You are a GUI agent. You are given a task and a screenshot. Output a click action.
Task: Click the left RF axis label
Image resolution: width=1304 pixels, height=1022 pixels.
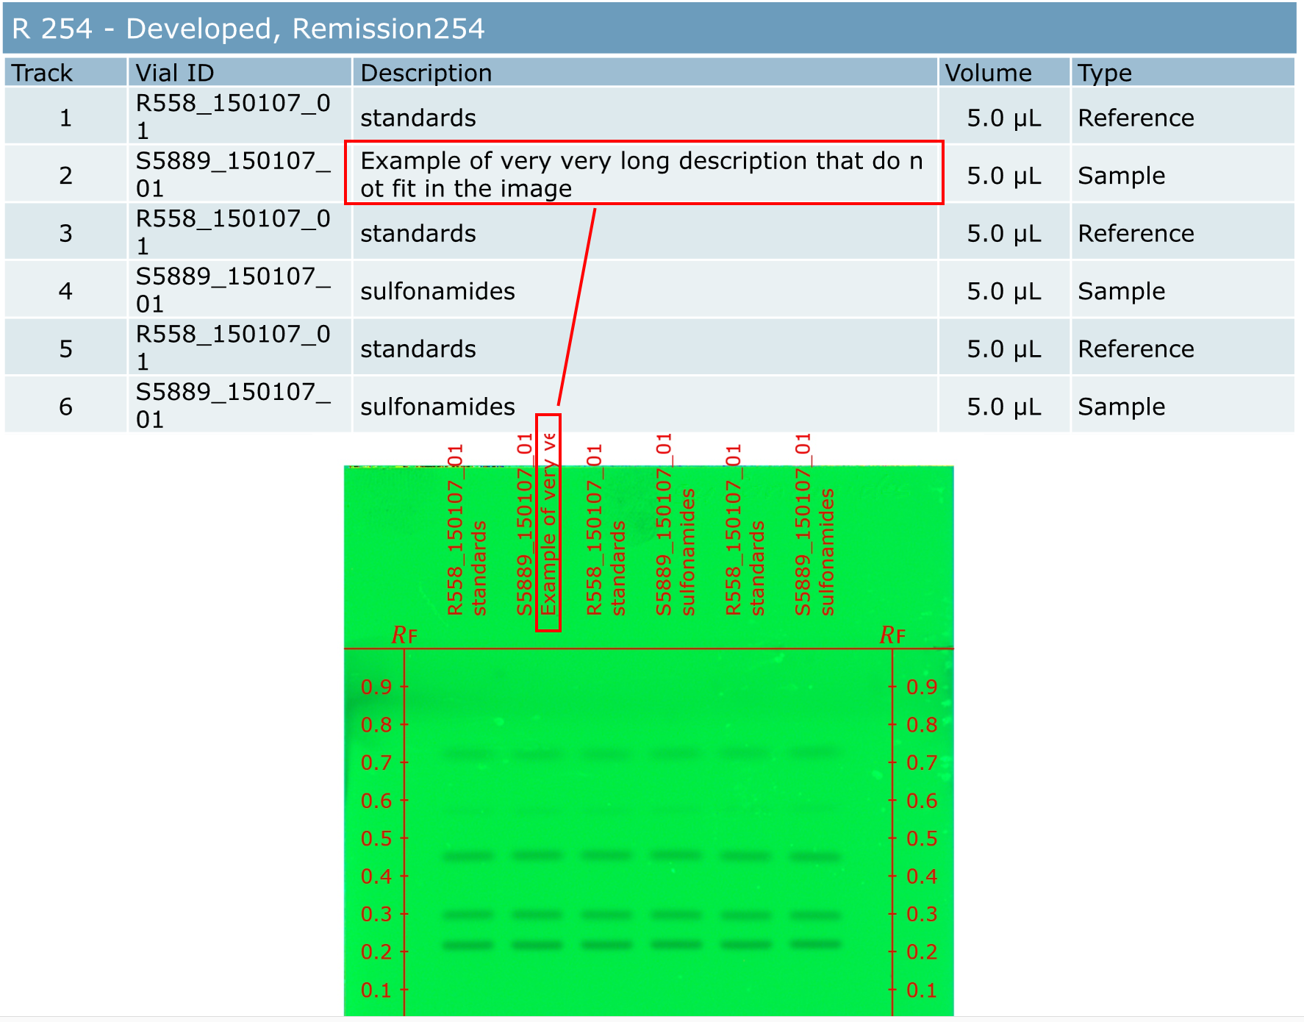point(404,635)
